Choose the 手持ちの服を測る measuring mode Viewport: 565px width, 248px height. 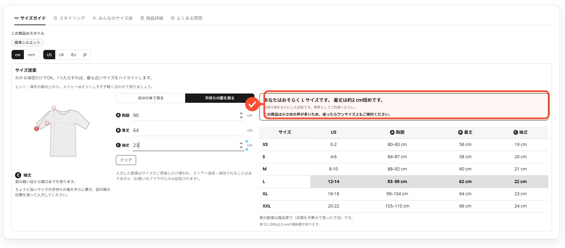(220, 98)
